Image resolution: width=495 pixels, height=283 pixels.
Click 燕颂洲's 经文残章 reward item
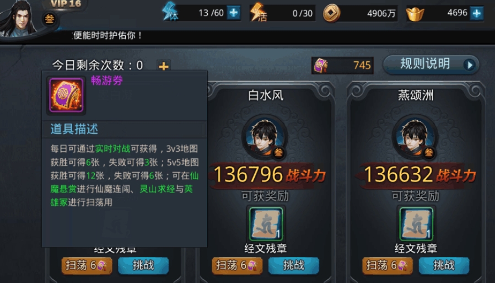pos(416,223)
